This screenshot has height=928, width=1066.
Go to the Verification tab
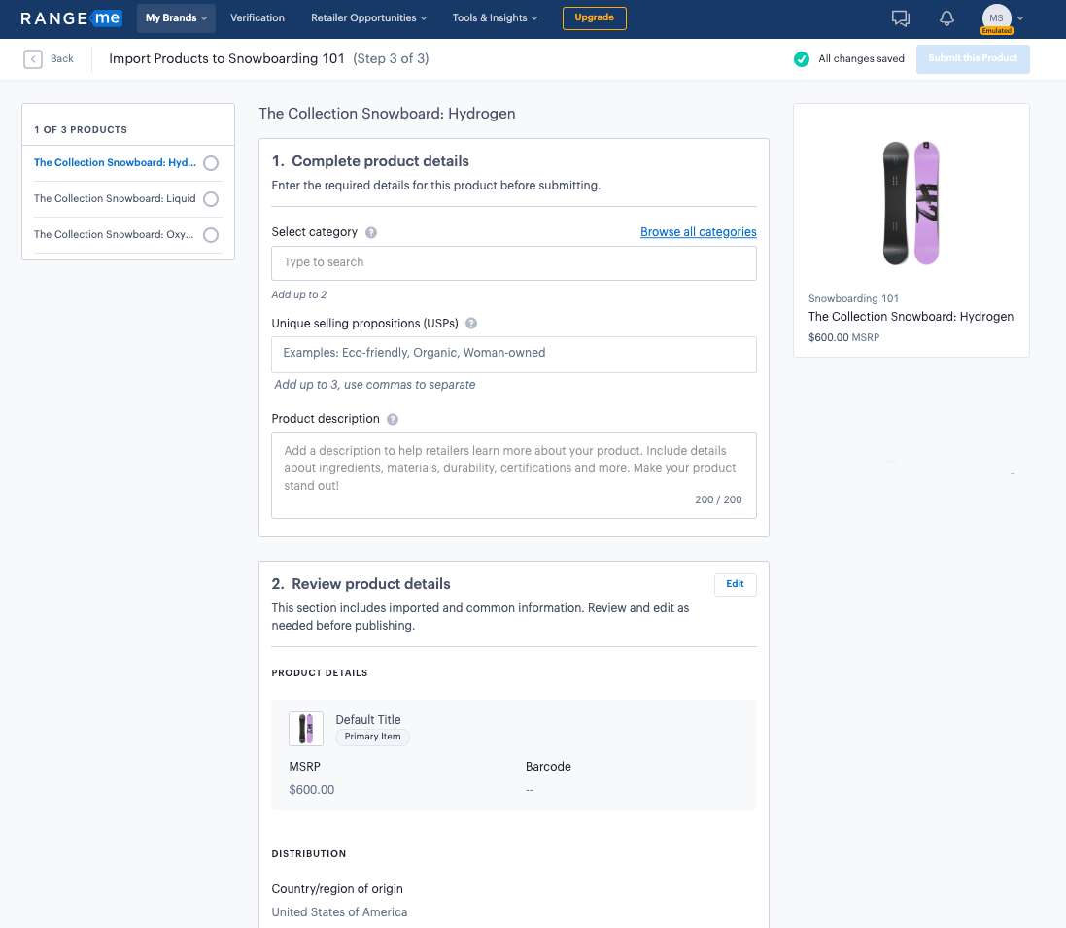[x=258, y=18]
